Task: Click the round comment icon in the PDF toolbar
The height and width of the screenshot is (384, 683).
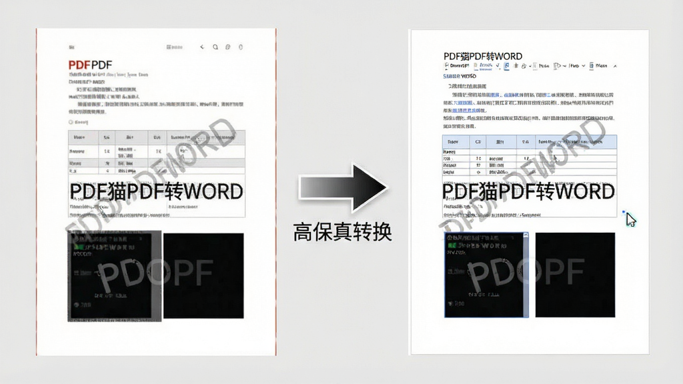Action: (x=228, y=47)
